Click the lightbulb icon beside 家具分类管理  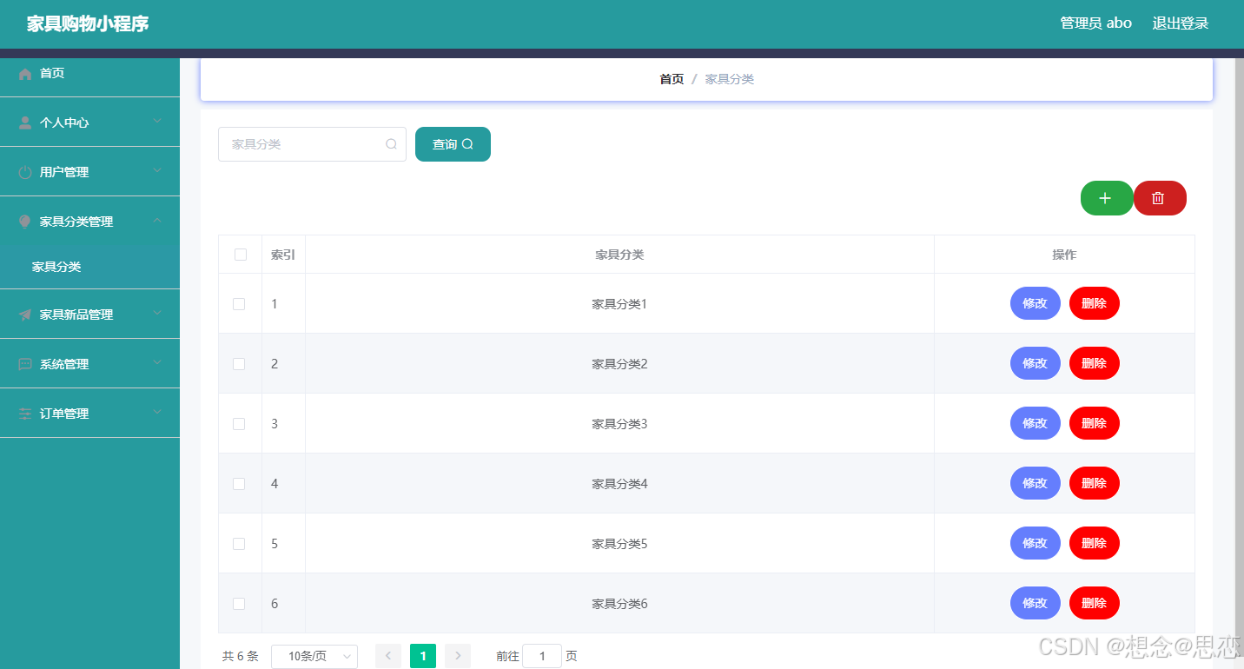[25, 222]
